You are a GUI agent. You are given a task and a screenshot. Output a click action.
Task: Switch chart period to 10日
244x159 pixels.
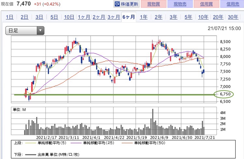click(69, 17)
